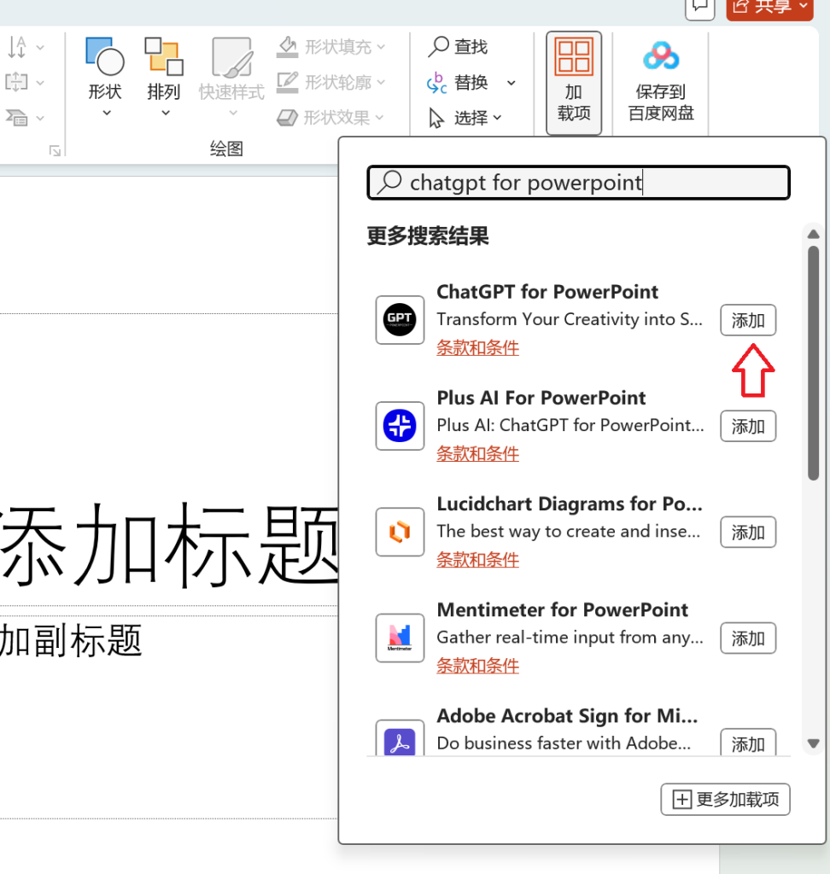Click the Shape Effects icon

click(287, 118)
